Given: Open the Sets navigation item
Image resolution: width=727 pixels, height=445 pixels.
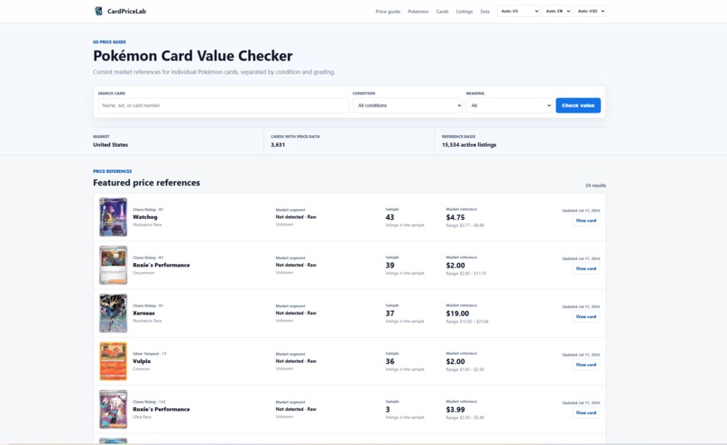Looking at the screenshot, I should point(484,12).
